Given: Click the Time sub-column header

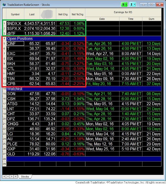Looking at the screenshot, I should click(131, 19).
